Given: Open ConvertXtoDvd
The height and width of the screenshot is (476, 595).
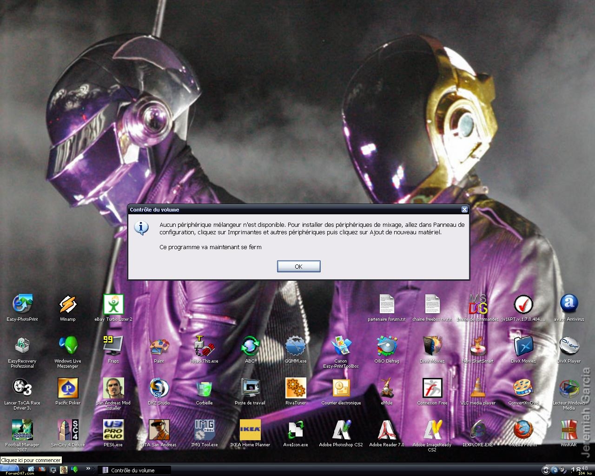Looking at the screenshot, I should (523, 391).
